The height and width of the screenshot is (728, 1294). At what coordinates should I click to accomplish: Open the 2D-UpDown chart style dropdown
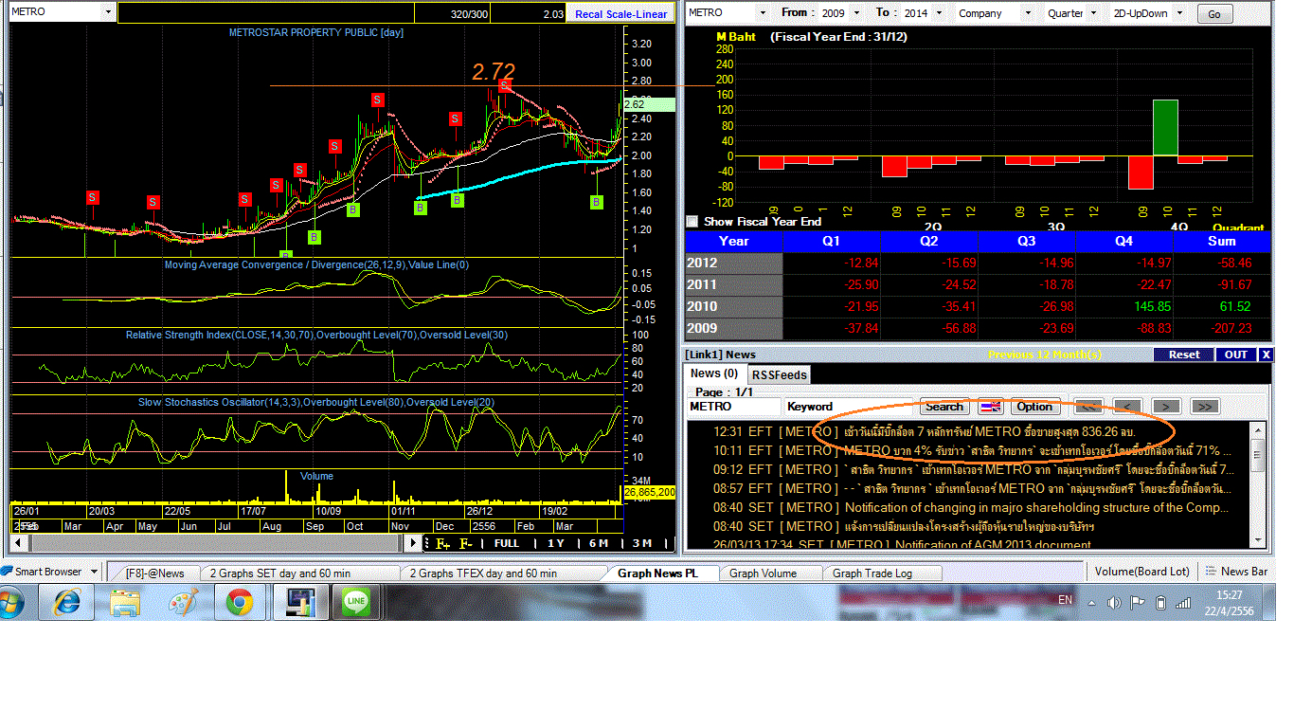1181,13
